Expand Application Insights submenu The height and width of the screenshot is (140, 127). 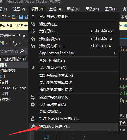pyautogui.click(x=73, y=53)
